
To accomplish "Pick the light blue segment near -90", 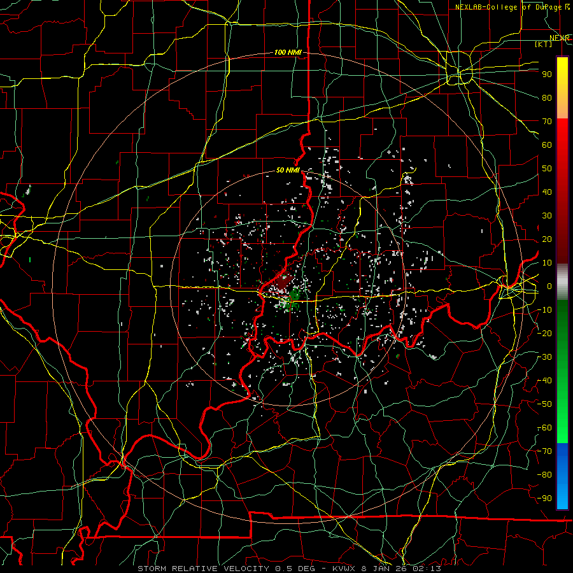I will click(562, 497).
